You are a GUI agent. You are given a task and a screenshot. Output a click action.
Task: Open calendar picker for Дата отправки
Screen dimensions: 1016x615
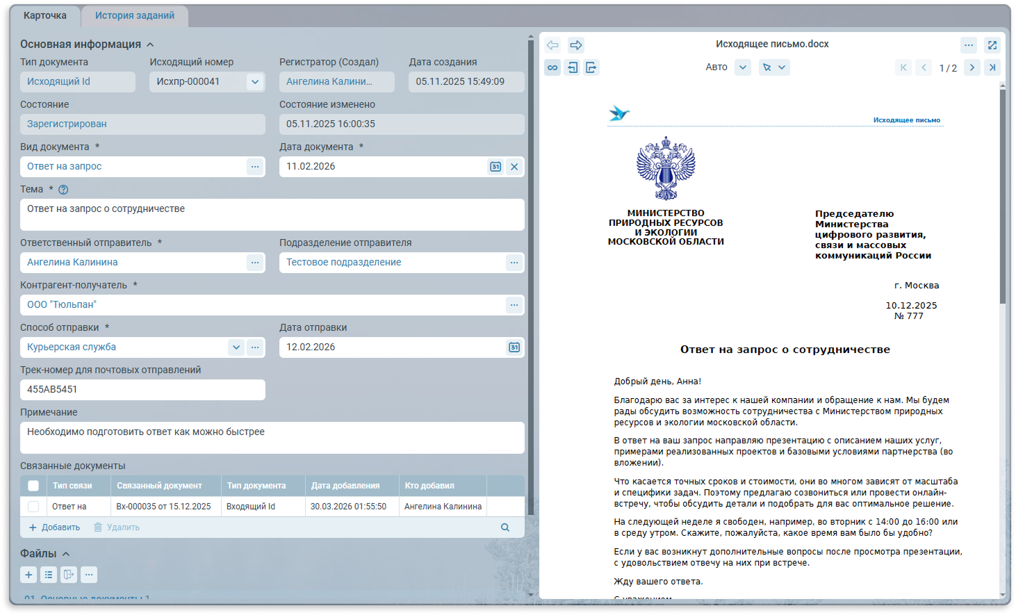(x=514, y=347)
